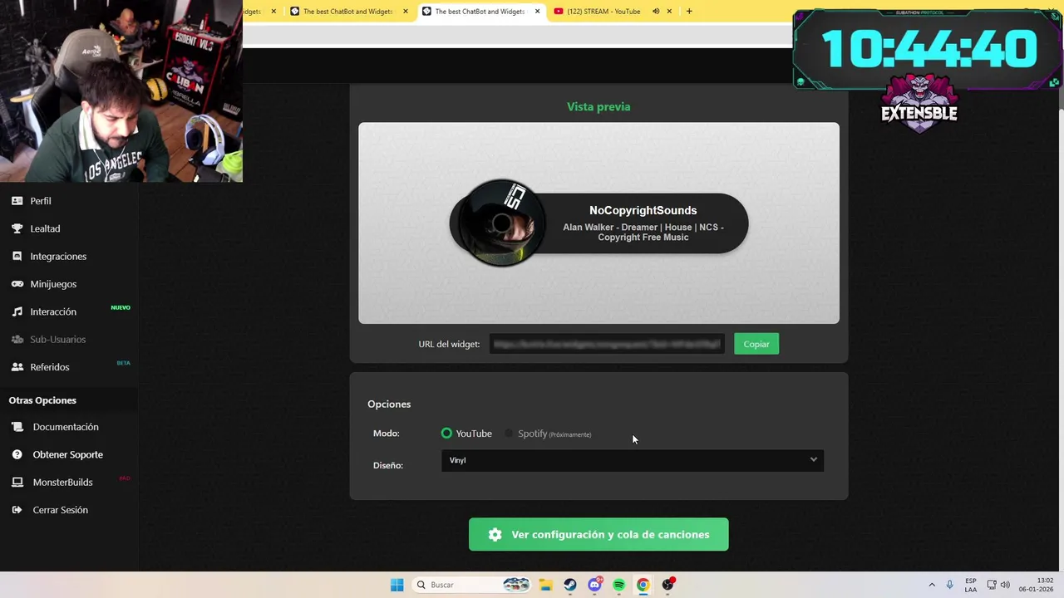Open Spotify from the taskbar
Viewport: 1064px width, 598px height.
point(618,585)
